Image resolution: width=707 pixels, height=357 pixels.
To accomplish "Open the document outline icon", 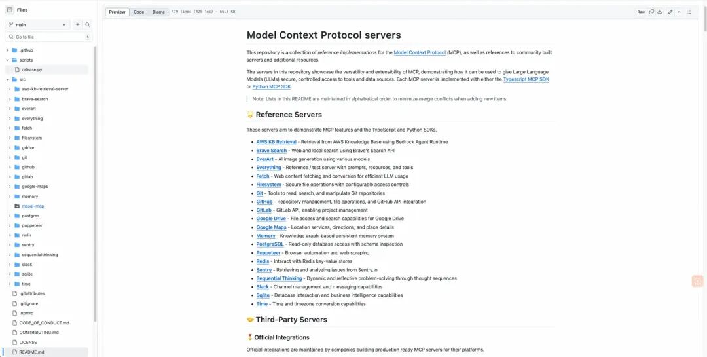I will tap(689, 12).
